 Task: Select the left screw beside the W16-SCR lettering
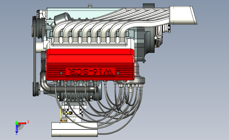point(61,72)
